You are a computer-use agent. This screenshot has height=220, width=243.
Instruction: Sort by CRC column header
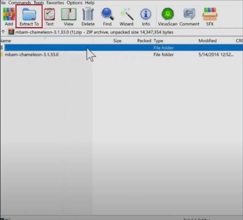click(x=239, y=41)
